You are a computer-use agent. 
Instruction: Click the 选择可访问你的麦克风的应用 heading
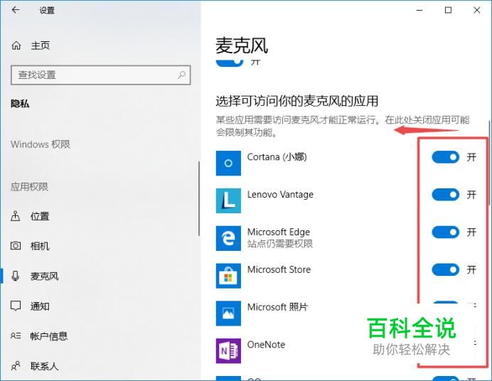tap(296, 101)
